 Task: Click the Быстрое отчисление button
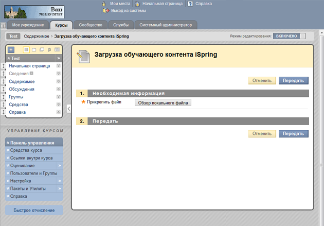click(34, 210)
